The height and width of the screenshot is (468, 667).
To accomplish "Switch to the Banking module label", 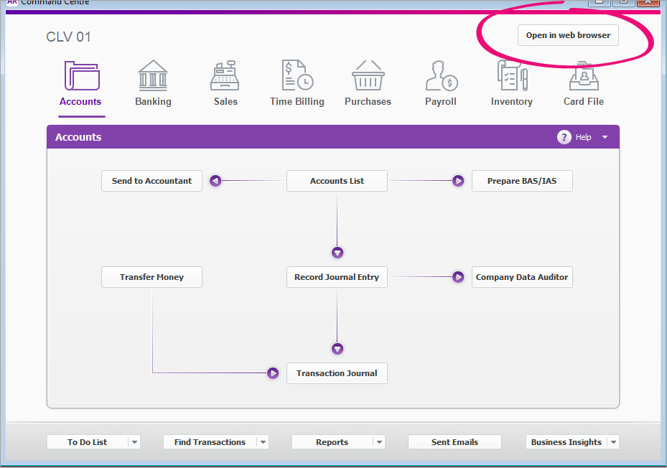I will click(153, 101).
